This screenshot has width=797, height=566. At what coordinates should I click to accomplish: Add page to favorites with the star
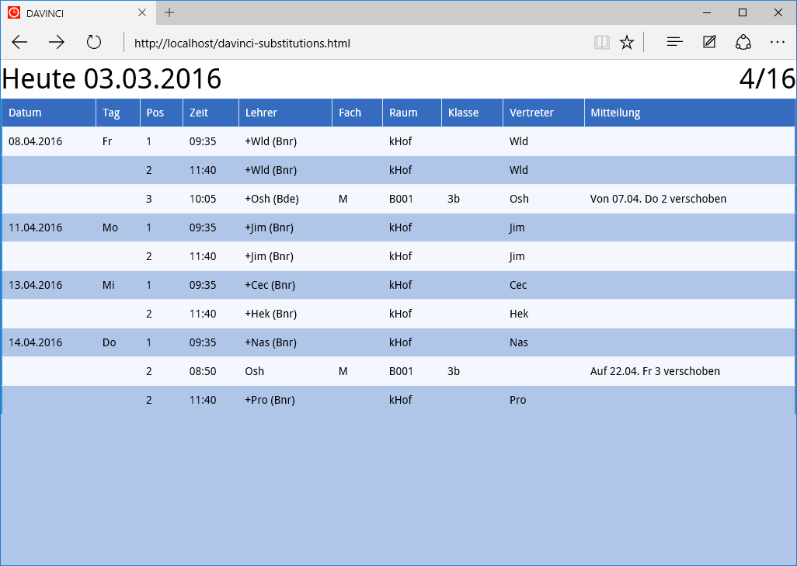click(x=627, y=42)
